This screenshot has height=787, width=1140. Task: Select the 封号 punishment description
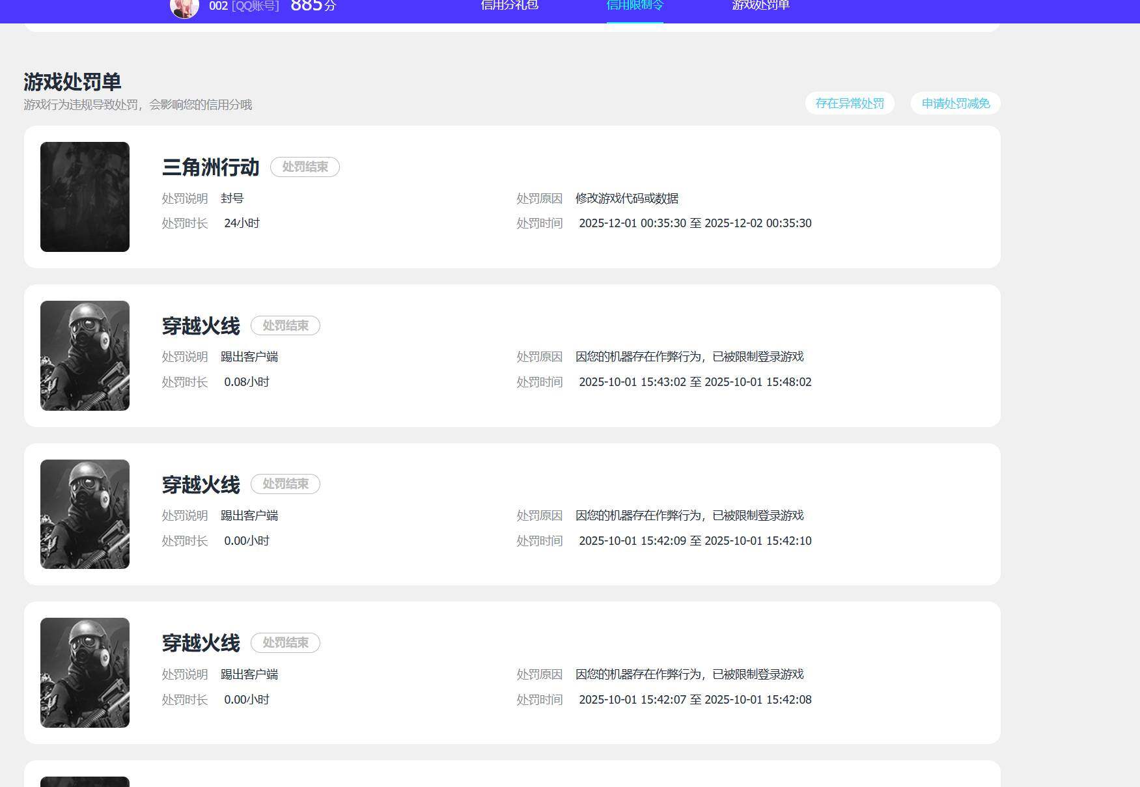pyautogui.click(x=232, y=199)
